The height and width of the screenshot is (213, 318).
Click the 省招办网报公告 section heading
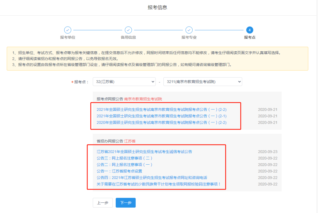tap(110, 141)
